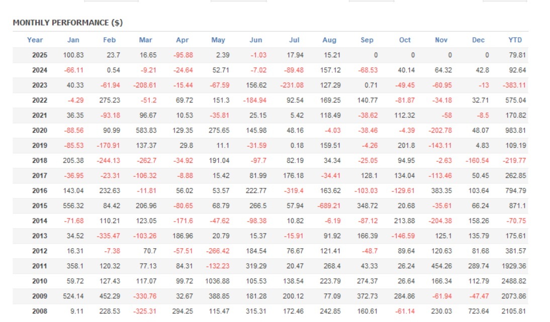Screen dimensions: 550x322
Task: Click the Year column header
Action: click(35, 40)
